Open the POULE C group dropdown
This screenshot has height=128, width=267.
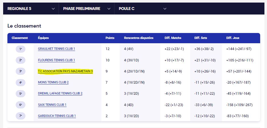142,9
